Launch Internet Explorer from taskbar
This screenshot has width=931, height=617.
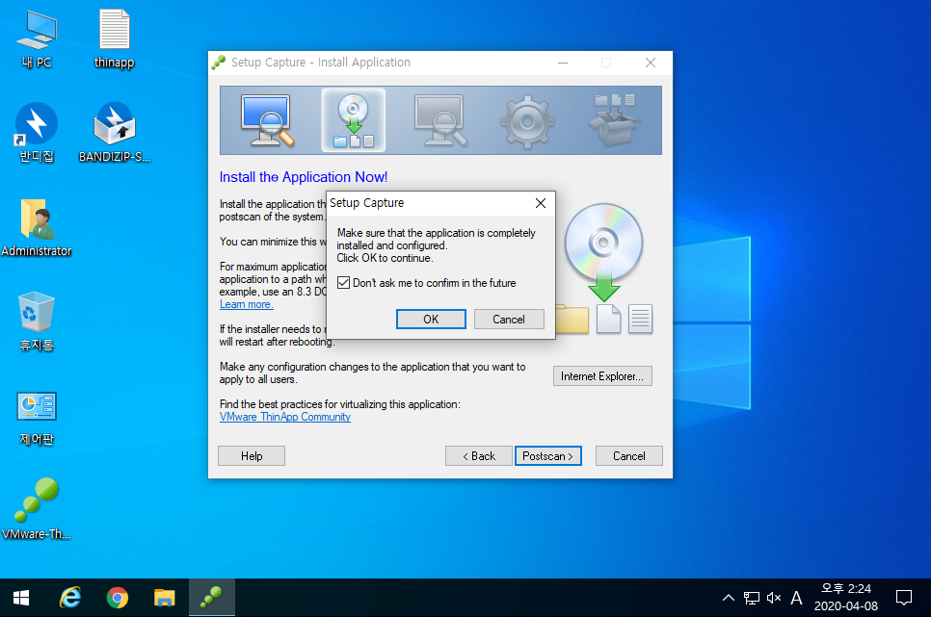(x=70, y=598)
